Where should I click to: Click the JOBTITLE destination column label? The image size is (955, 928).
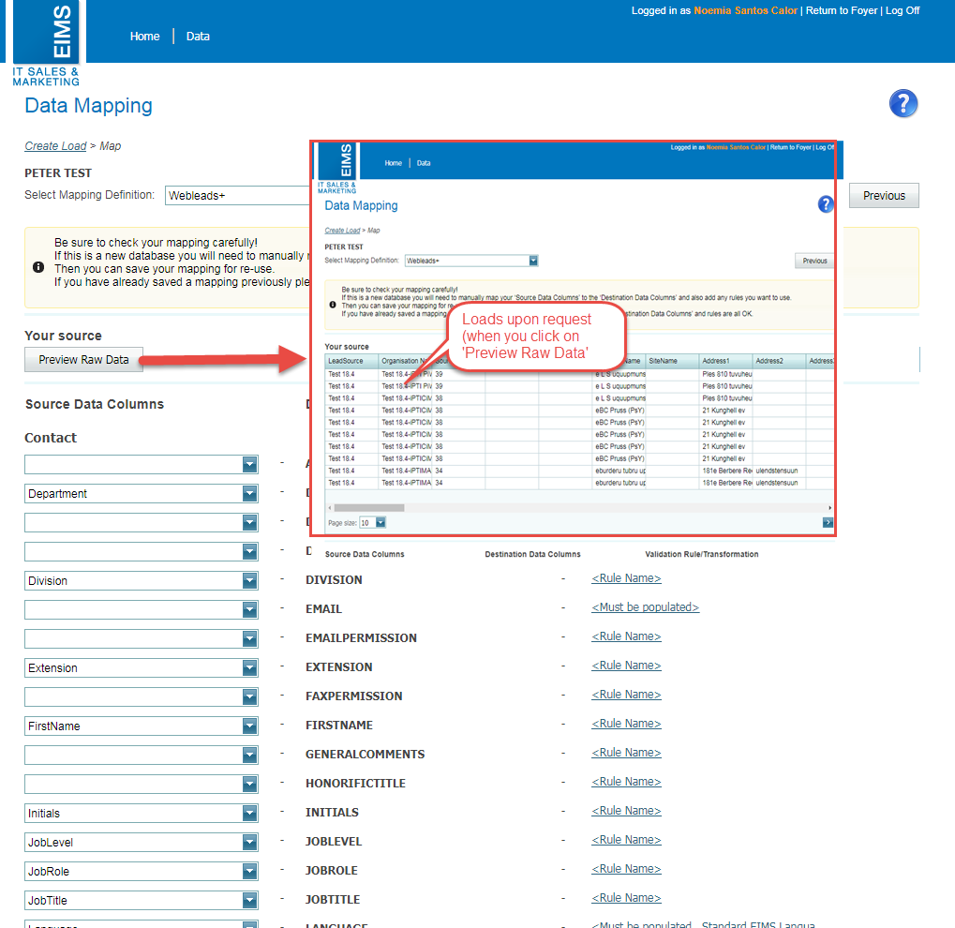[x=333, y=899]
